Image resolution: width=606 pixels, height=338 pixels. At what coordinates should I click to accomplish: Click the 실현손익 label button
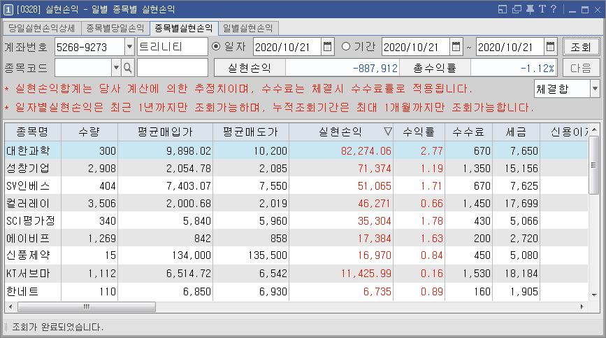tap(250, 68)
